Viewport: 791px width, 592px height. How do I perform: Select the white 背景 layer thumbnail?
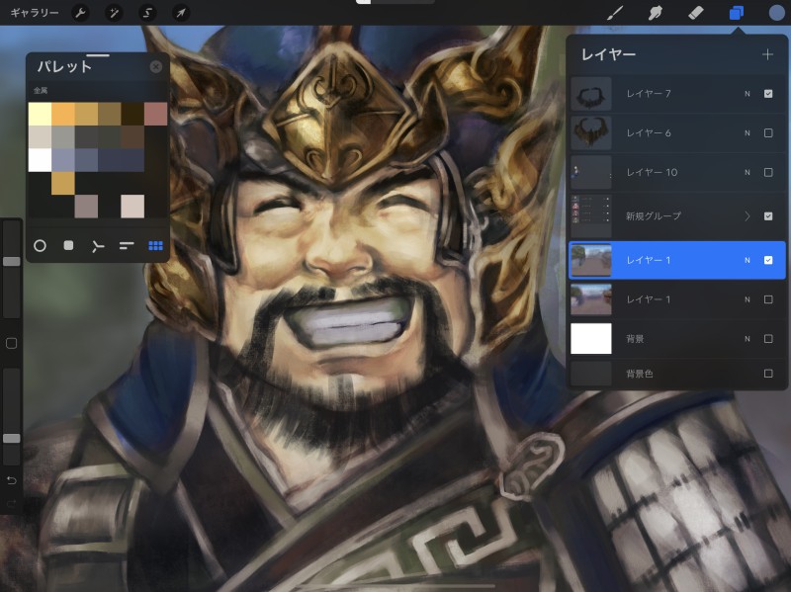tap(590, 339)
